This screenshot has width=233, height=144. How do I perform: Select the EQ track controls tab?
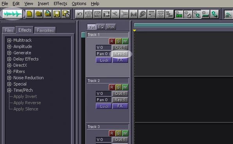click(x=101, y=27)
